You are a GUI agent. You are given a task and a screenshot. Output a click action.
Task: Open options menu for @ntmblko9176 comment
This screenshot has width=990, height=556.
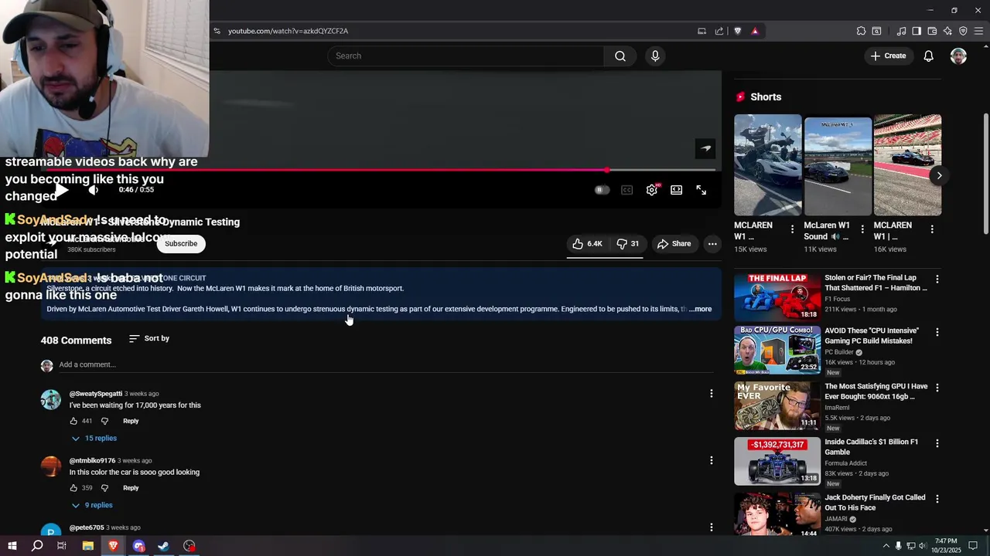pos(712,460)
